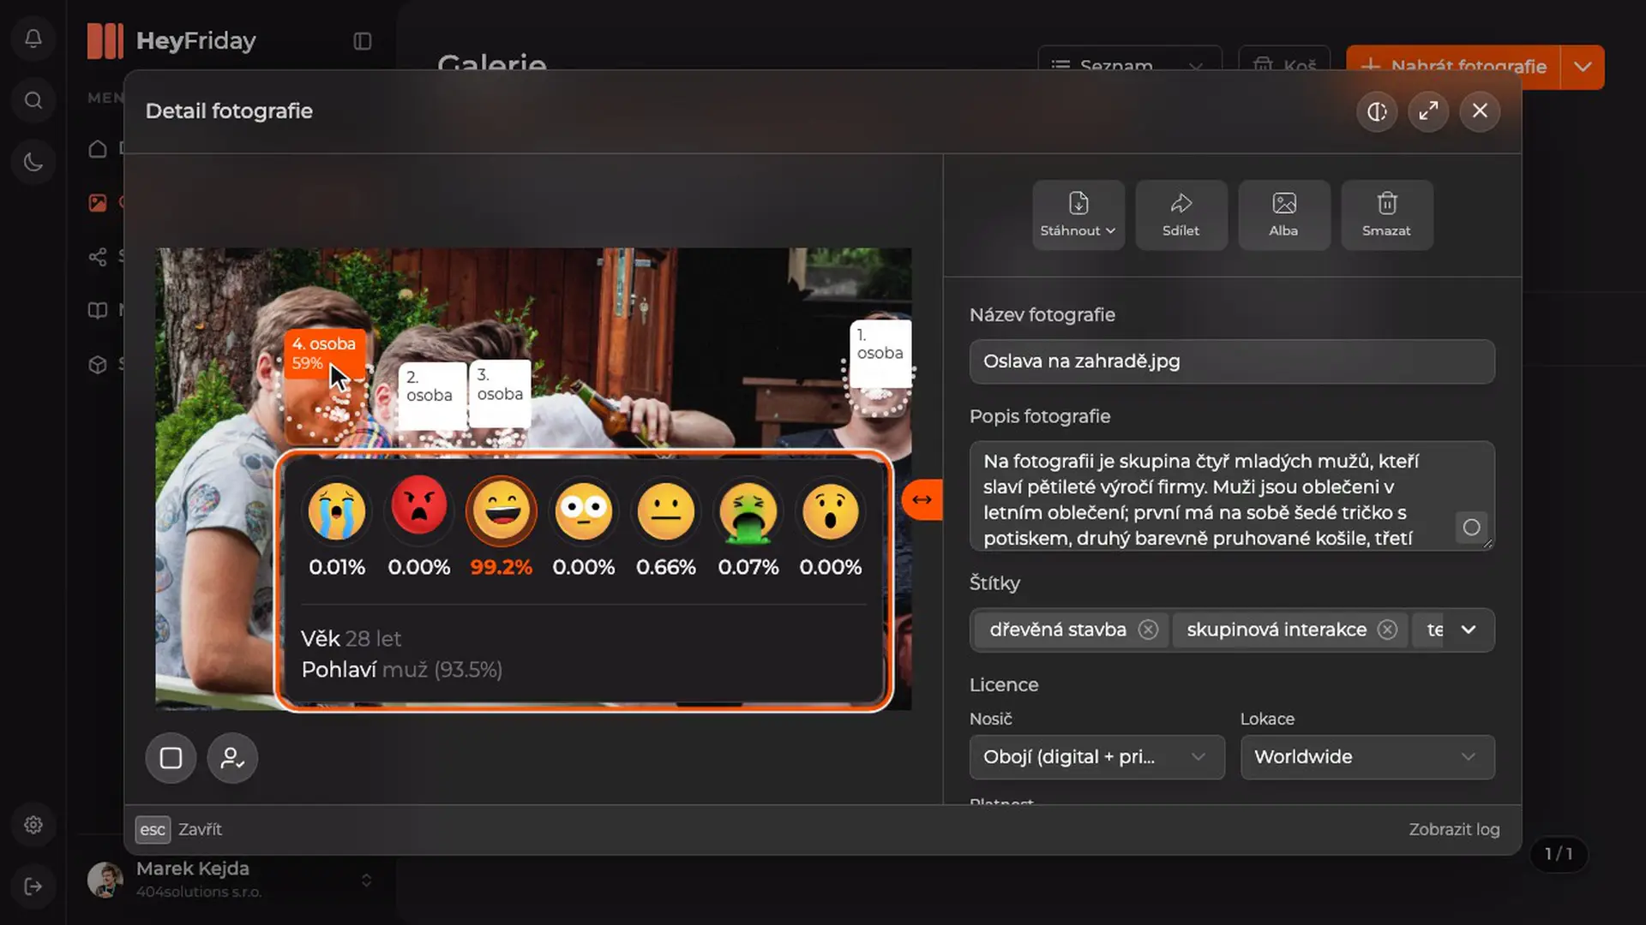Toggle the square face-frame button
The image size is (1646, 925).
point(171,758)
